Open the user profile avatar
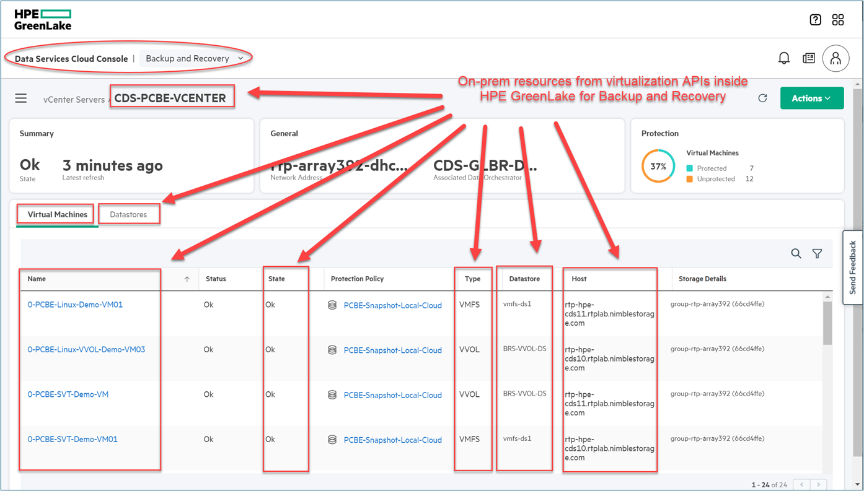Screen dimensions: 864x491 (x=835, y=58)
